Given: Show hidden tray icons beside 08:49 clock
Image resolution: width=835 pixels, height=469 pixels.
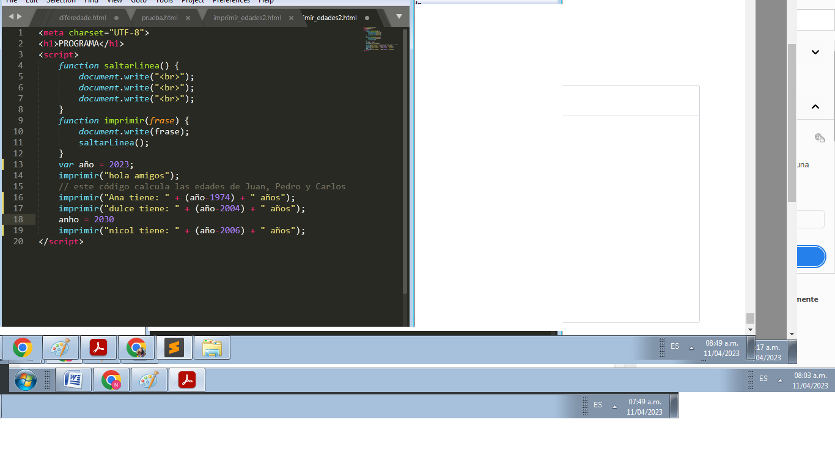Looking at the screenshot, I should [x=692, y=348].
